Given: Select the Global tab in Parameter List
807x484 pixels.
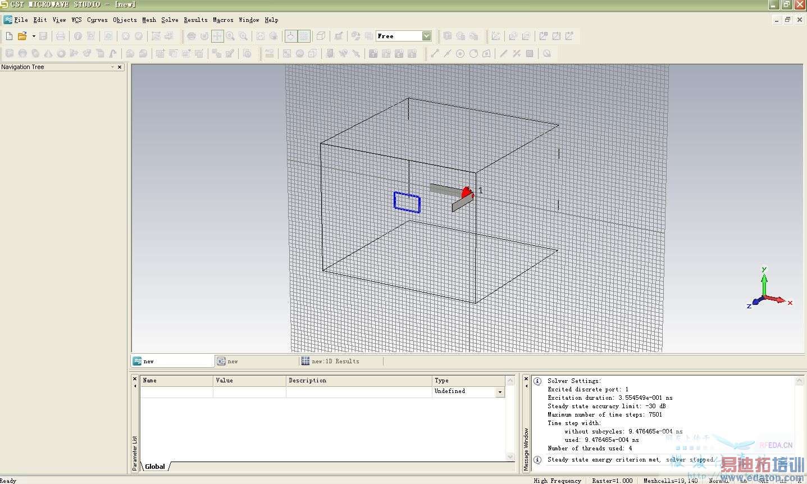Looking at the screenshot, I should pyautogui.click(x=155, y=467).
